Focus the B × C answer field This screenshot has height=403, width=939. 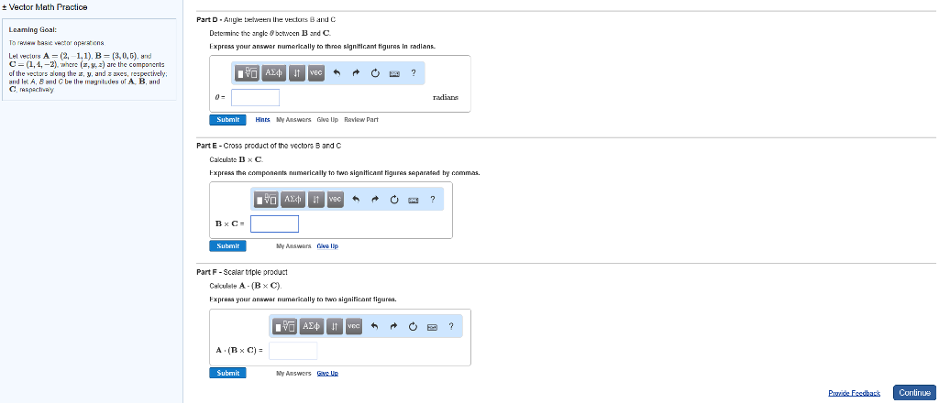point(274,223)
